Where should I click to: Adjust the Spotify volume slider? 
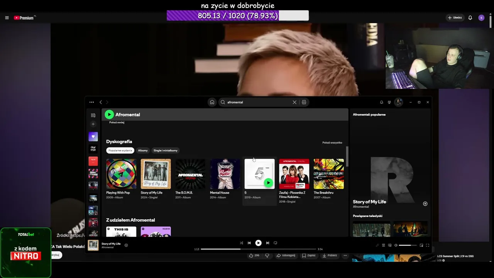point(408,245)
